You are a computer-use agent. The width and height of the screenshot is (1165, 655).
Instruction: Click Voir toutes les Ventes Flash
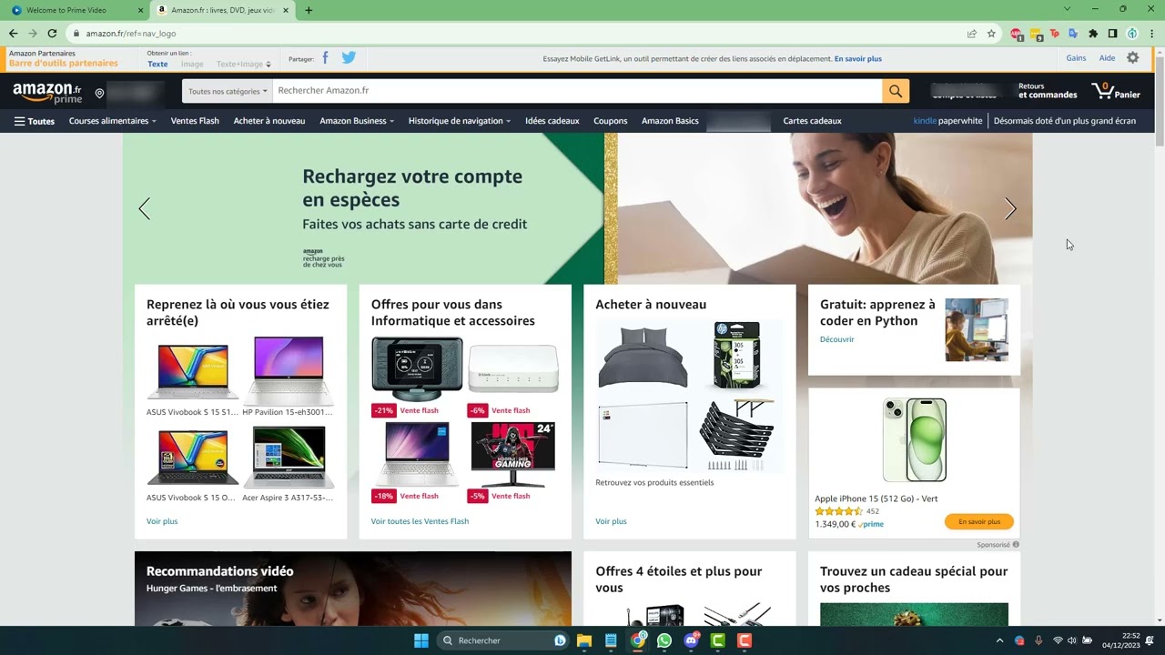pyautogui.click(x=420, y=521)
